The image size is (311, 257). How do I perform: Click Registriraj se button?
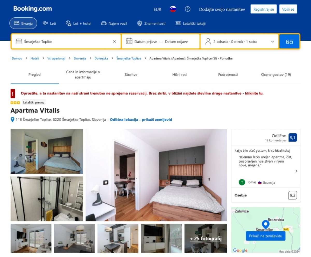click(264, 9)
